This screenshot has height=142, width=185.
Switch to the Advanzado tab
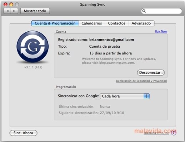pyautogui.click(x=141, y=23)
